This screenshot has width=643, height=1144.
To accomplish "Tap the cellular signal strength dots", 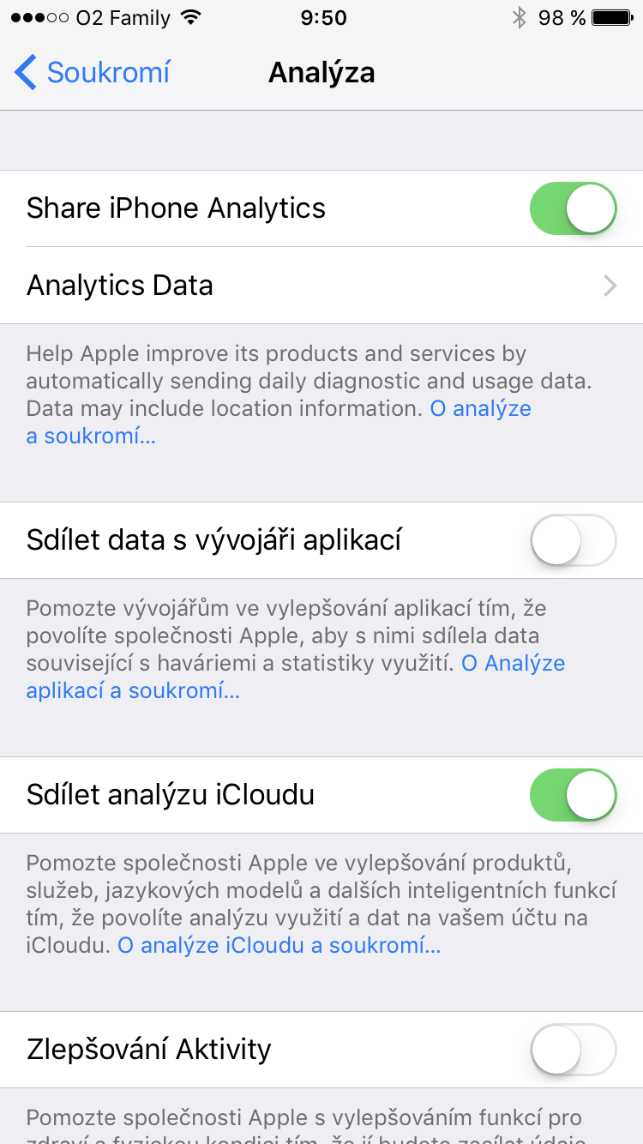I will [x=39, y=18].
